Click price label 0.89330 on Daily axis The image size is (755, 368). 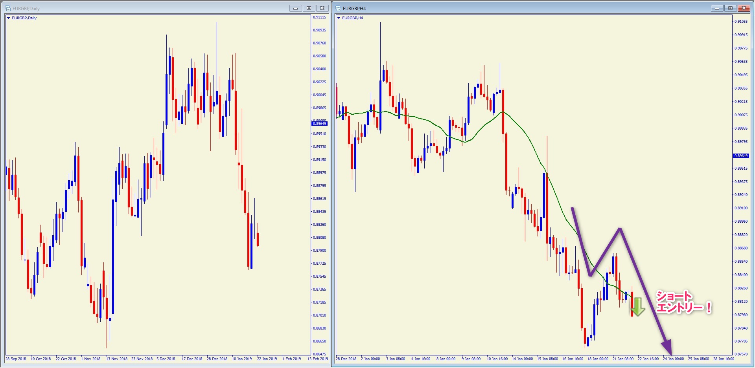coord(319,147)
